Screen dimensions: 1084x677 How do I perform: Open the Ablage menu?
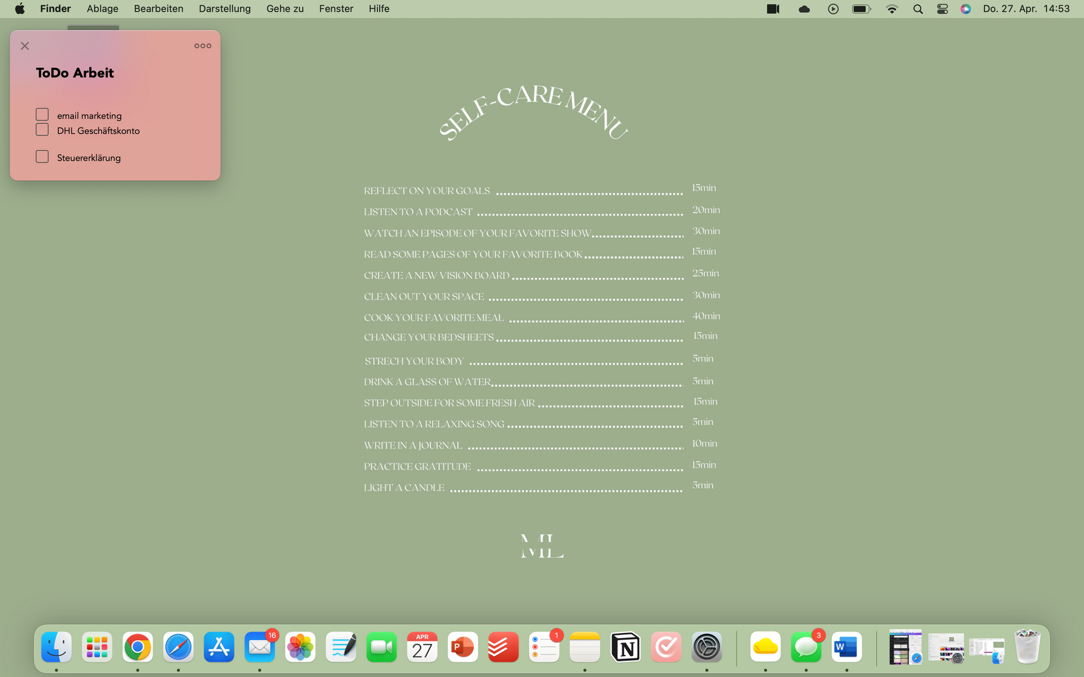click(102, 9)
